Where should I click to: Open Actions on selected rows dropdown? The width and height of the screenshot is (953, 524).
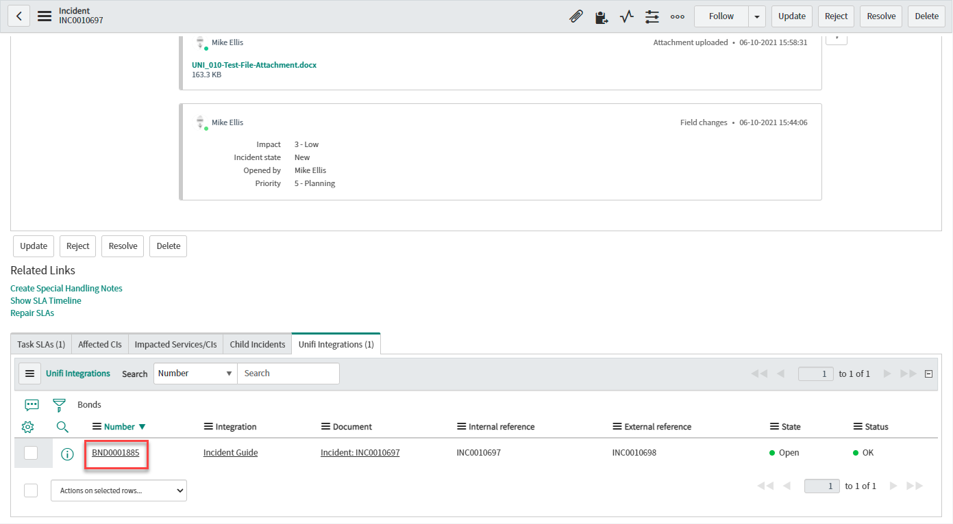click(x=119, y=490)
